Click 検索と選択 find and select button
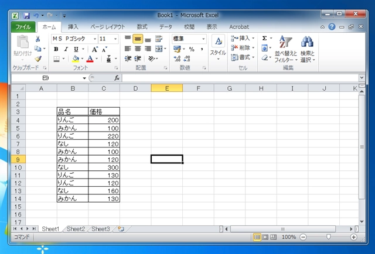Screen dimensions: 375x254 click(x=308, y=49)
